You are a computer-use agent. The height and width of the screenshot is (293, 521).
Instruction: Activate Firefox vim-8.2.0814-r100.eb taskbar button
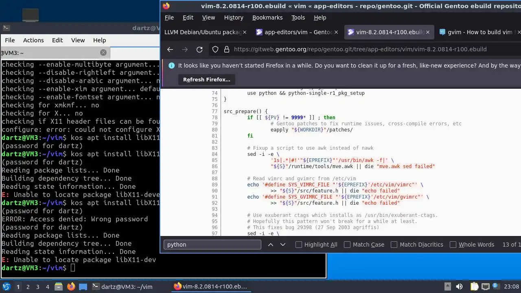(x=211, y=286)
